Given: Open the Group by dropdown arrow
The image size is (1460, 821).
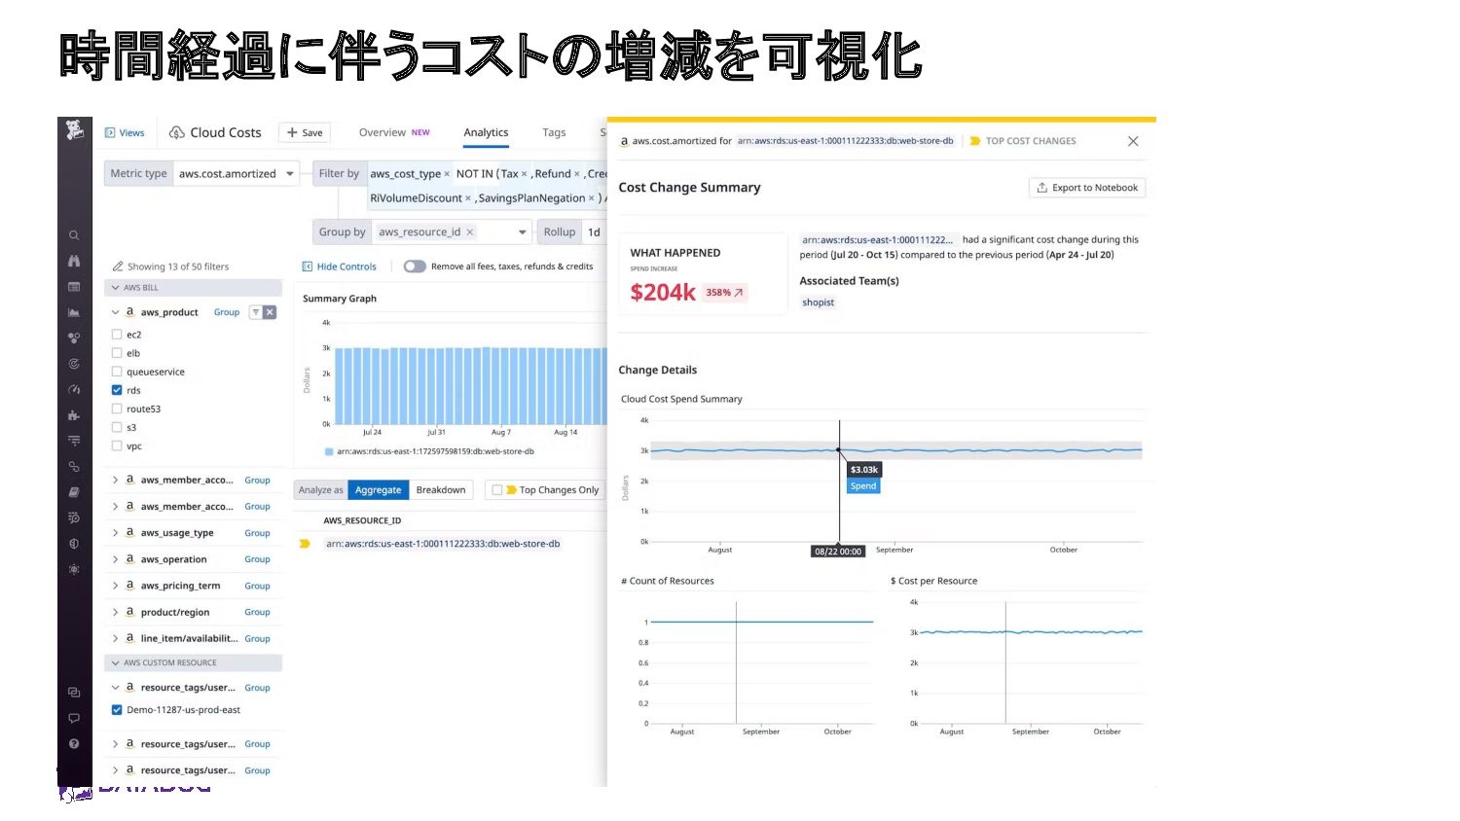Looking at the screenshot, I should (x=522, y=232).
